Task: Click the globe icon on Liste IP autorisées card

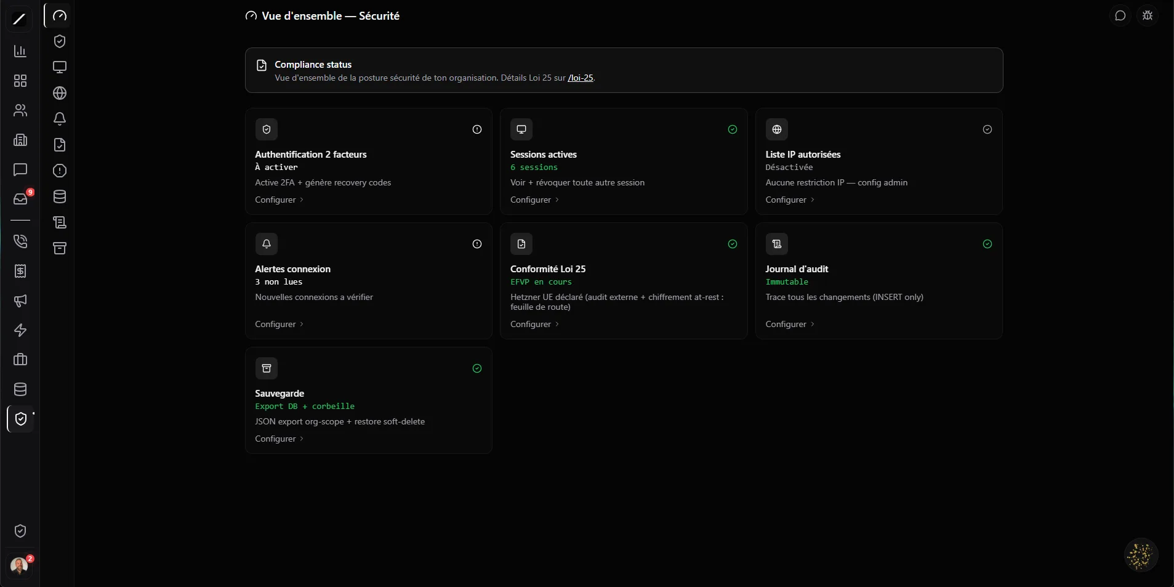Action: coord(777,129)
